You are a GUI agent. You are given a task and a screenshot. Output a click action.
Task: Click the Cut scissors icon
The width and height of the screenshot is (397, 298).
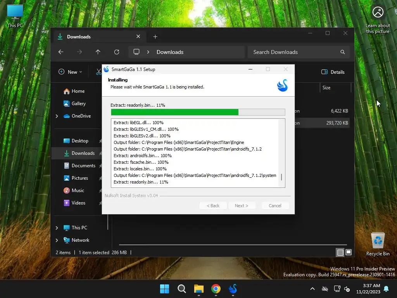98,72
